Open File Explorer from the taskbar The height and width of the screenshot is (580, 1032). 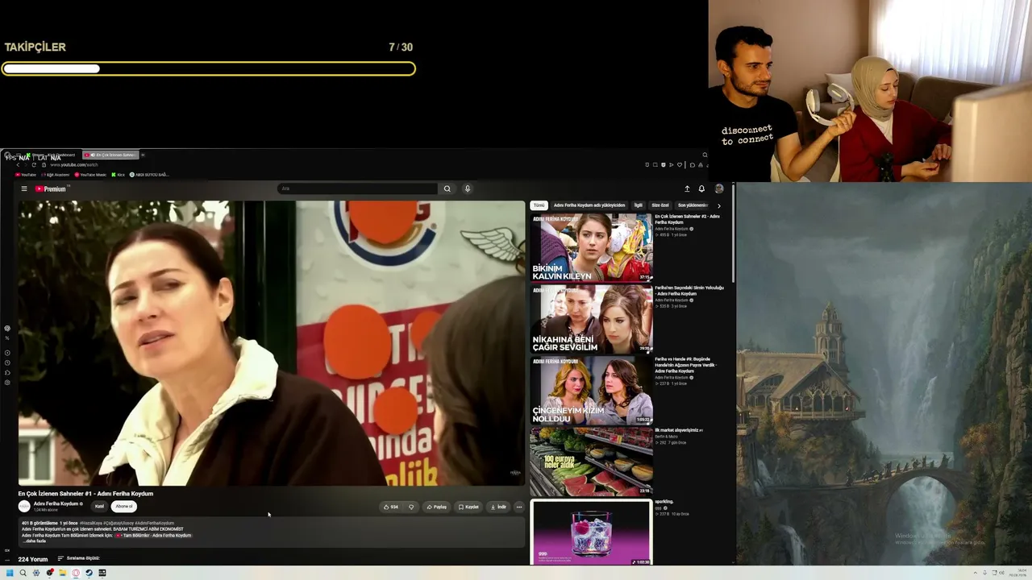[62, 573]
